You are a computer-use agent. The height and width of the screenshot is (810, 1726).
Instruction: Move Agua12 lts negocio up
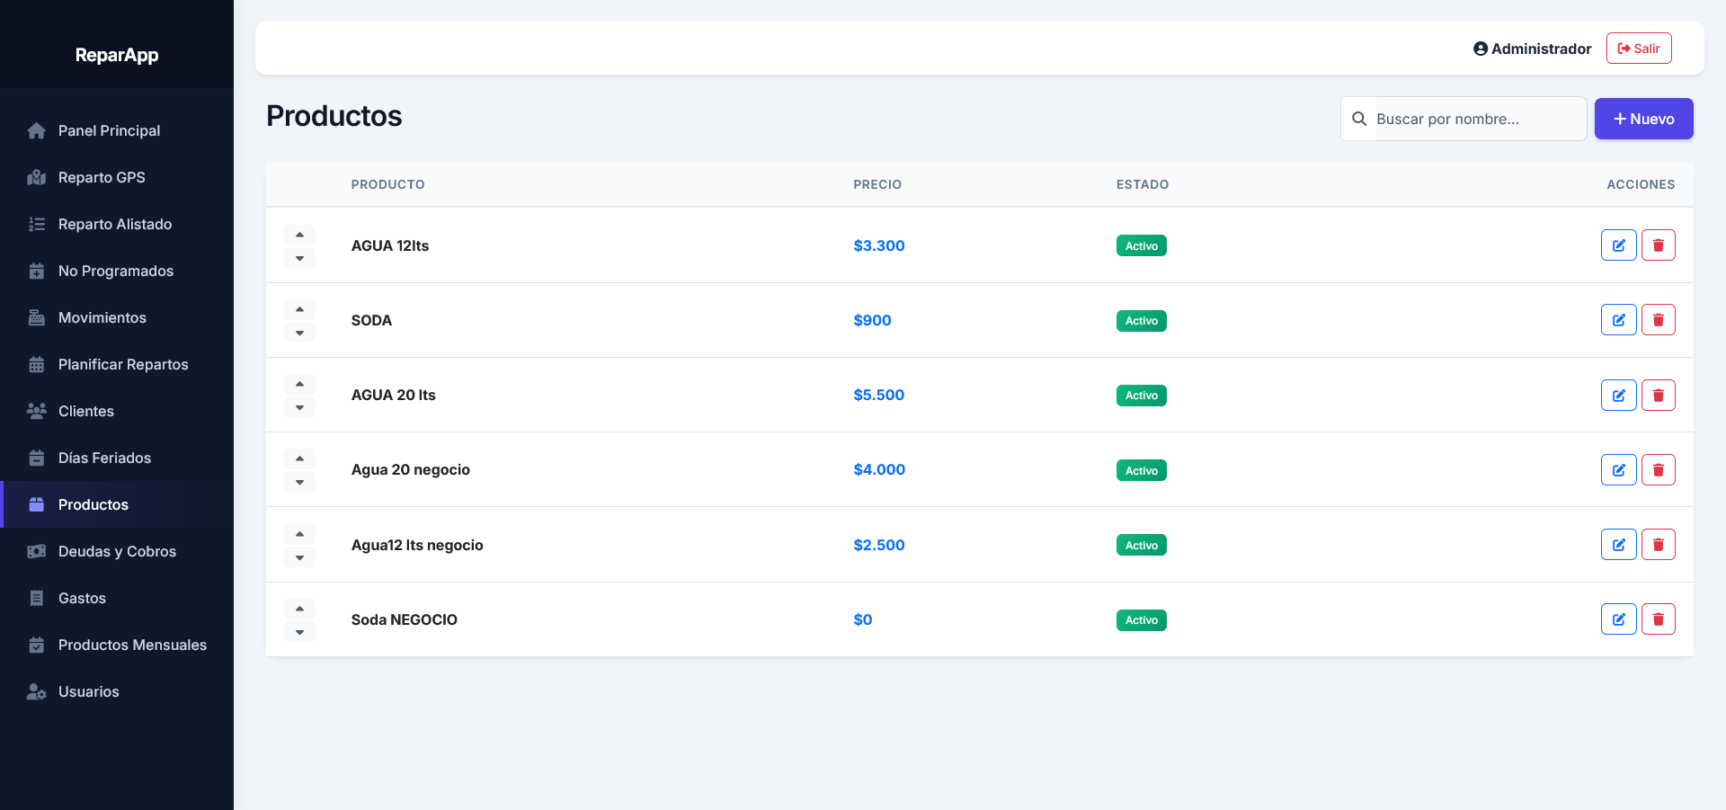pyautogui.click(x=299, y=534)
